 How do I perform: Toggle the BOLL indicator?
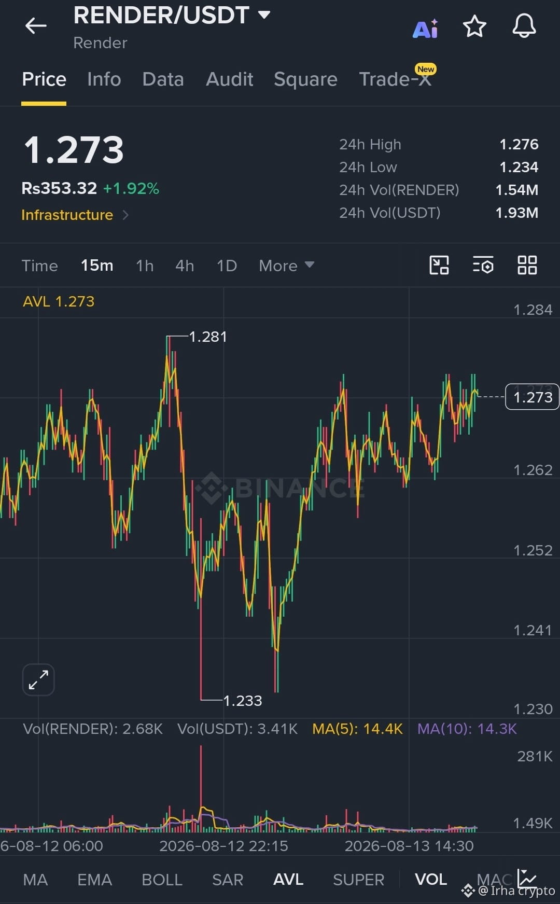tap(162, 880)
